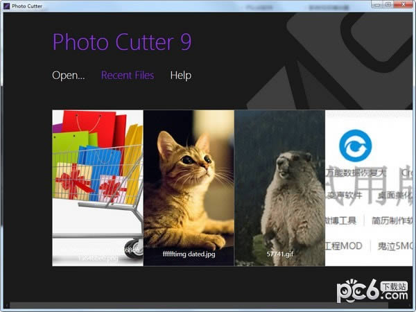Click the Photo Cutter 9 heading
Viewport: 416px width, 312px height.
click(122, 42)
